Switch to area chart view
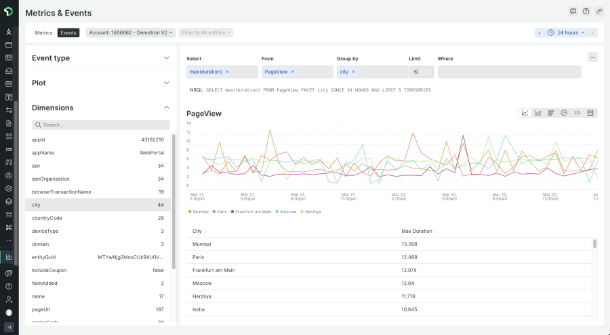 click(538, 113)
